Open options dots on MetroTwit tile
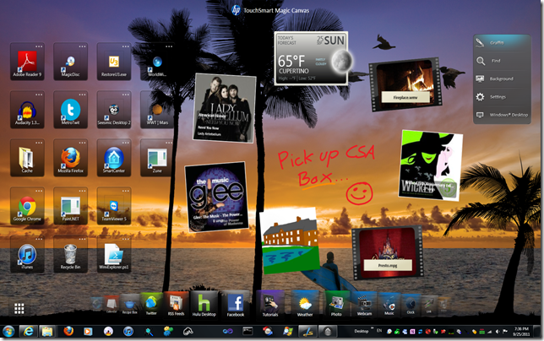 point(82,95)
